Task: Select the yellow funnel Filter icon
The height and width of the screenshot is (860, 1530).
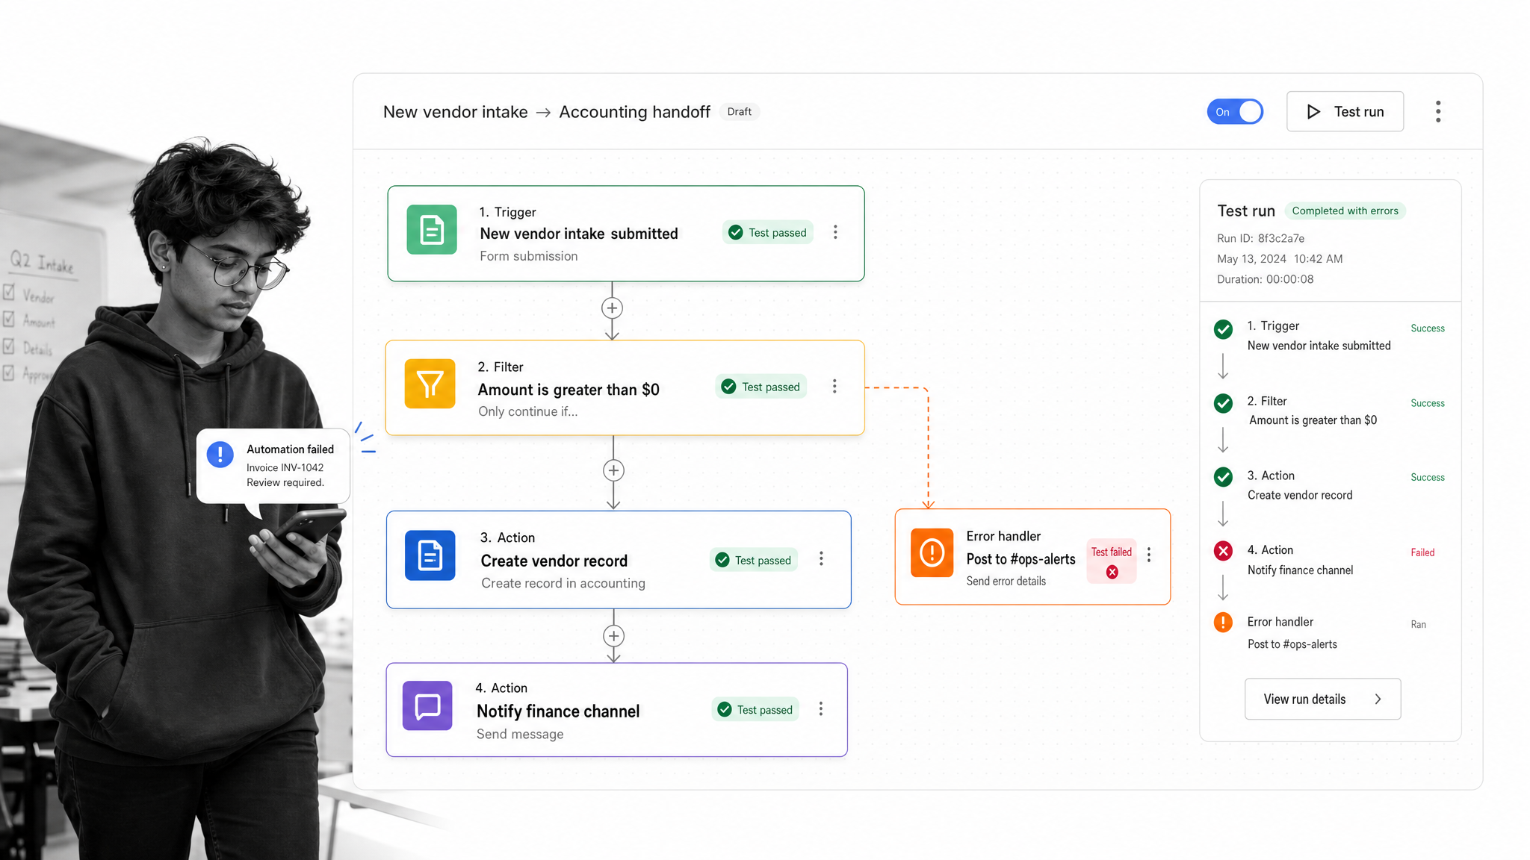Action: [430, 384]
